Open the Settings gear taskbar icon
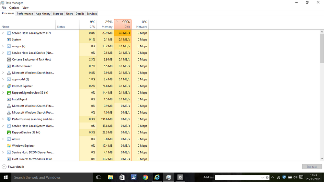 [180, 177]
